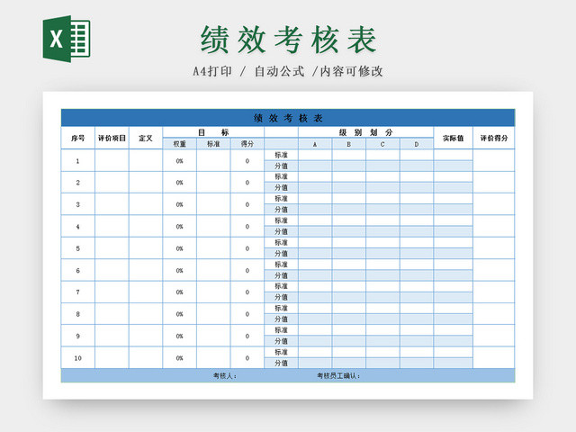Select the 目标 merged header cell
This screenshot has height=432, width=576.
(x=213, y=132)
